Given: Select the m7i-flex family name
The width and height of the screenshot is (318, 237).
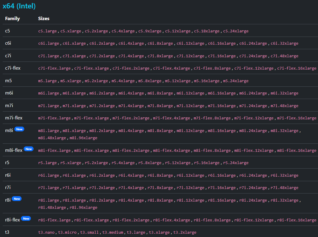Looking at the screenshot, I should (x=14, y=118).
